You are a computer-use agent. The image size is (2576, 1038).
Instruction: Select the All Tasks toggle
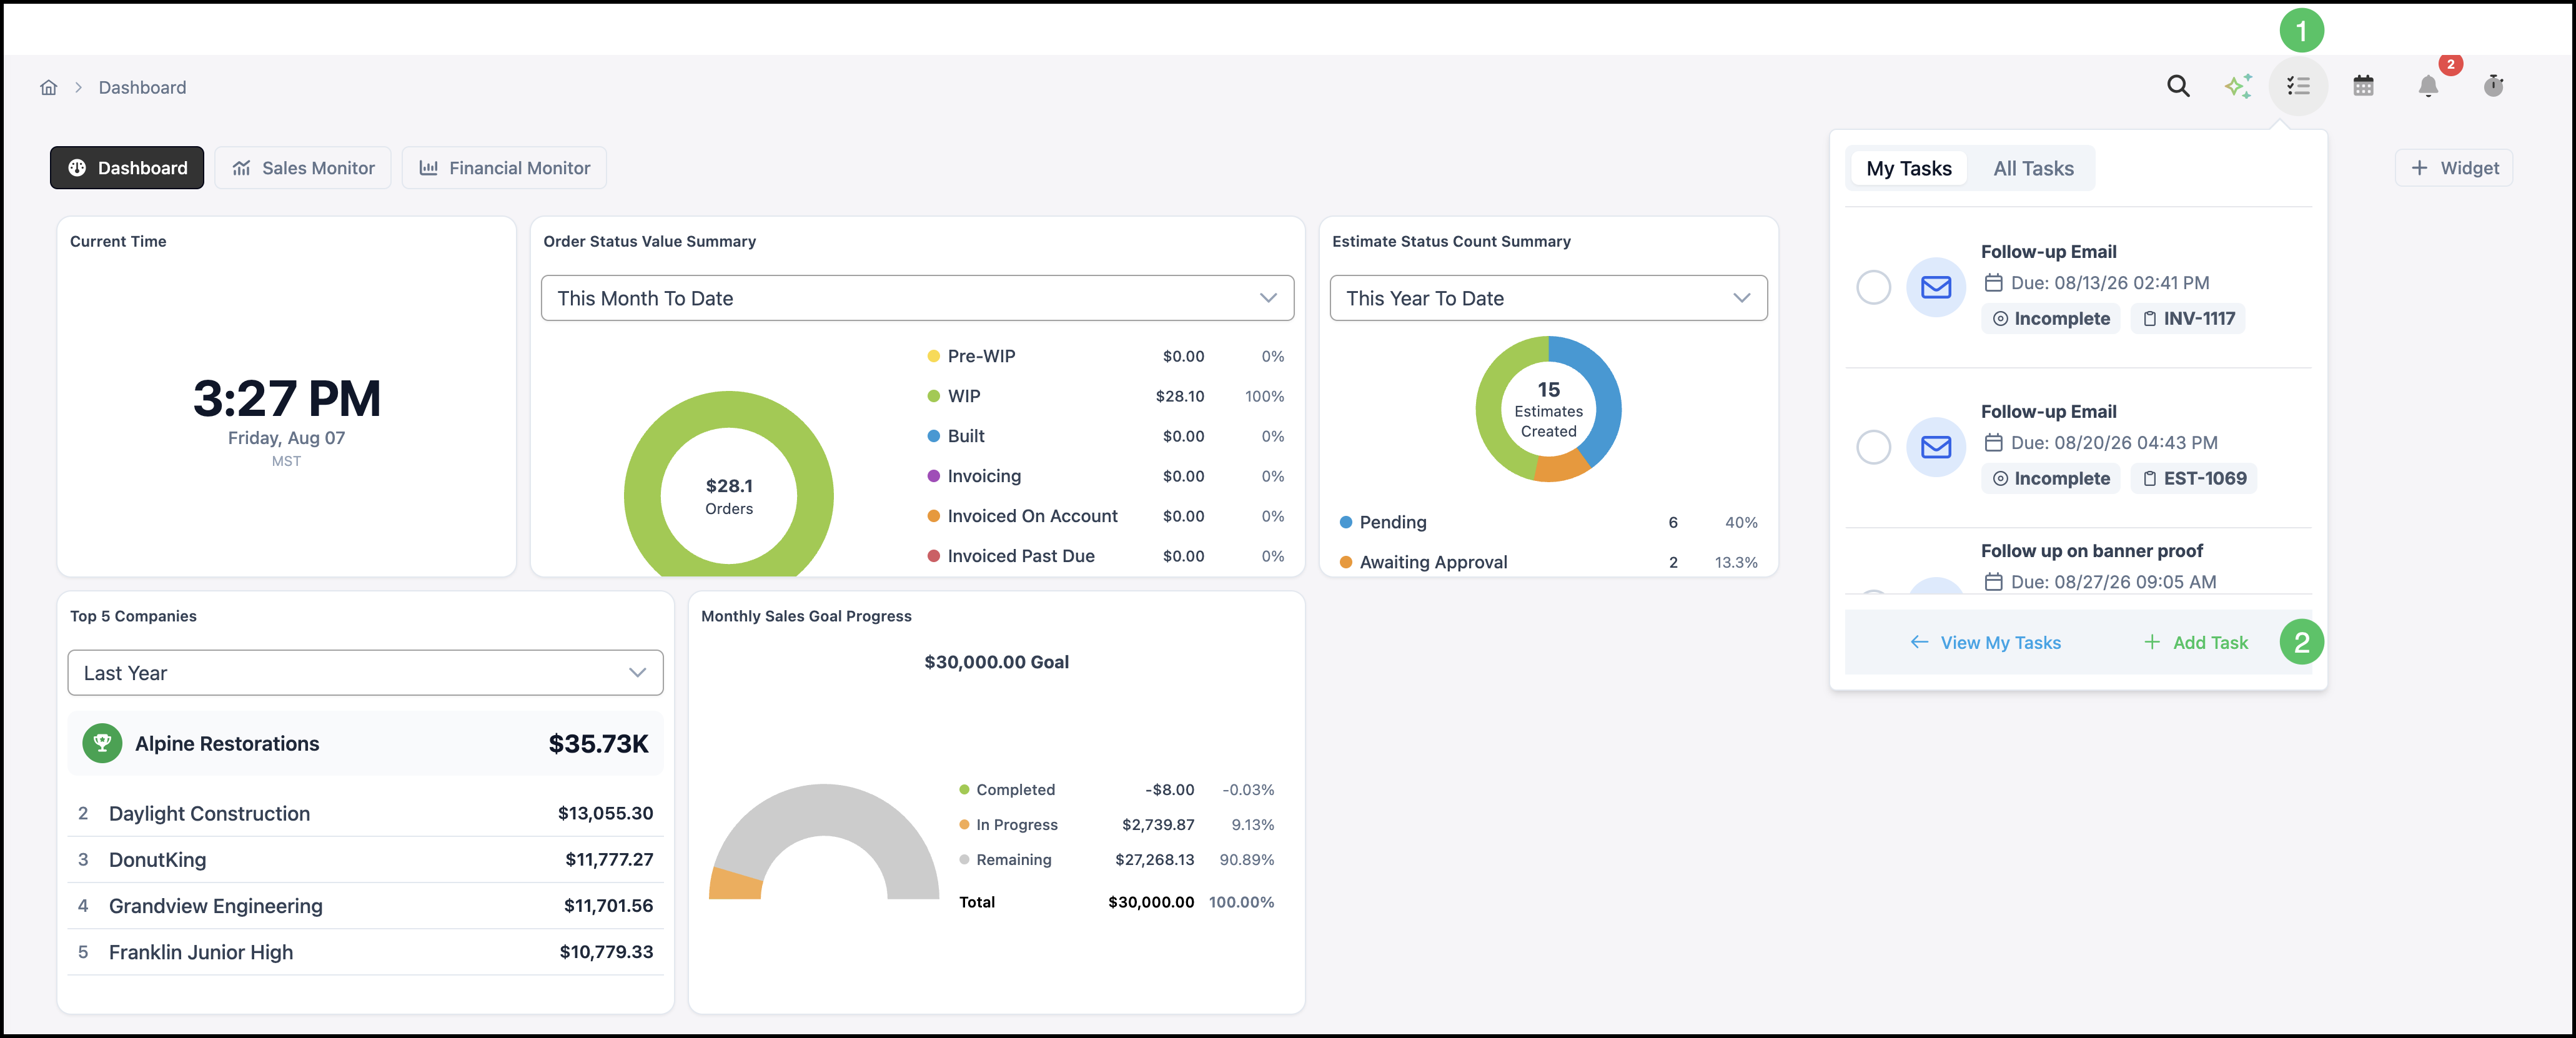(2033, 168)
